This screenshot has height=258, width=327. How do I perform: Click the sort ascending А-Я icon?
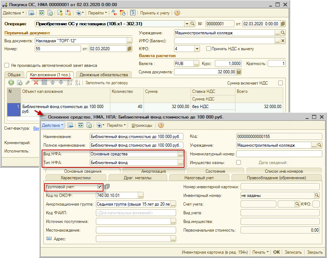pyautogui.click(x=69, y=82)
